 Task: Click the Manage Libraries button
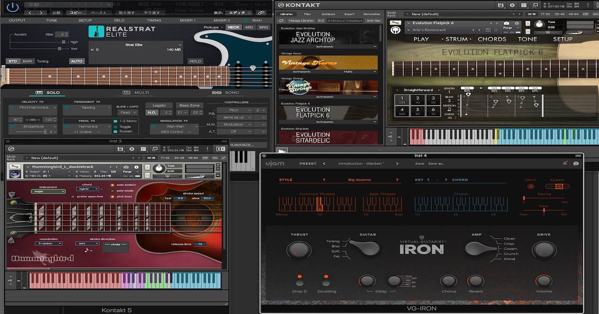300,20
